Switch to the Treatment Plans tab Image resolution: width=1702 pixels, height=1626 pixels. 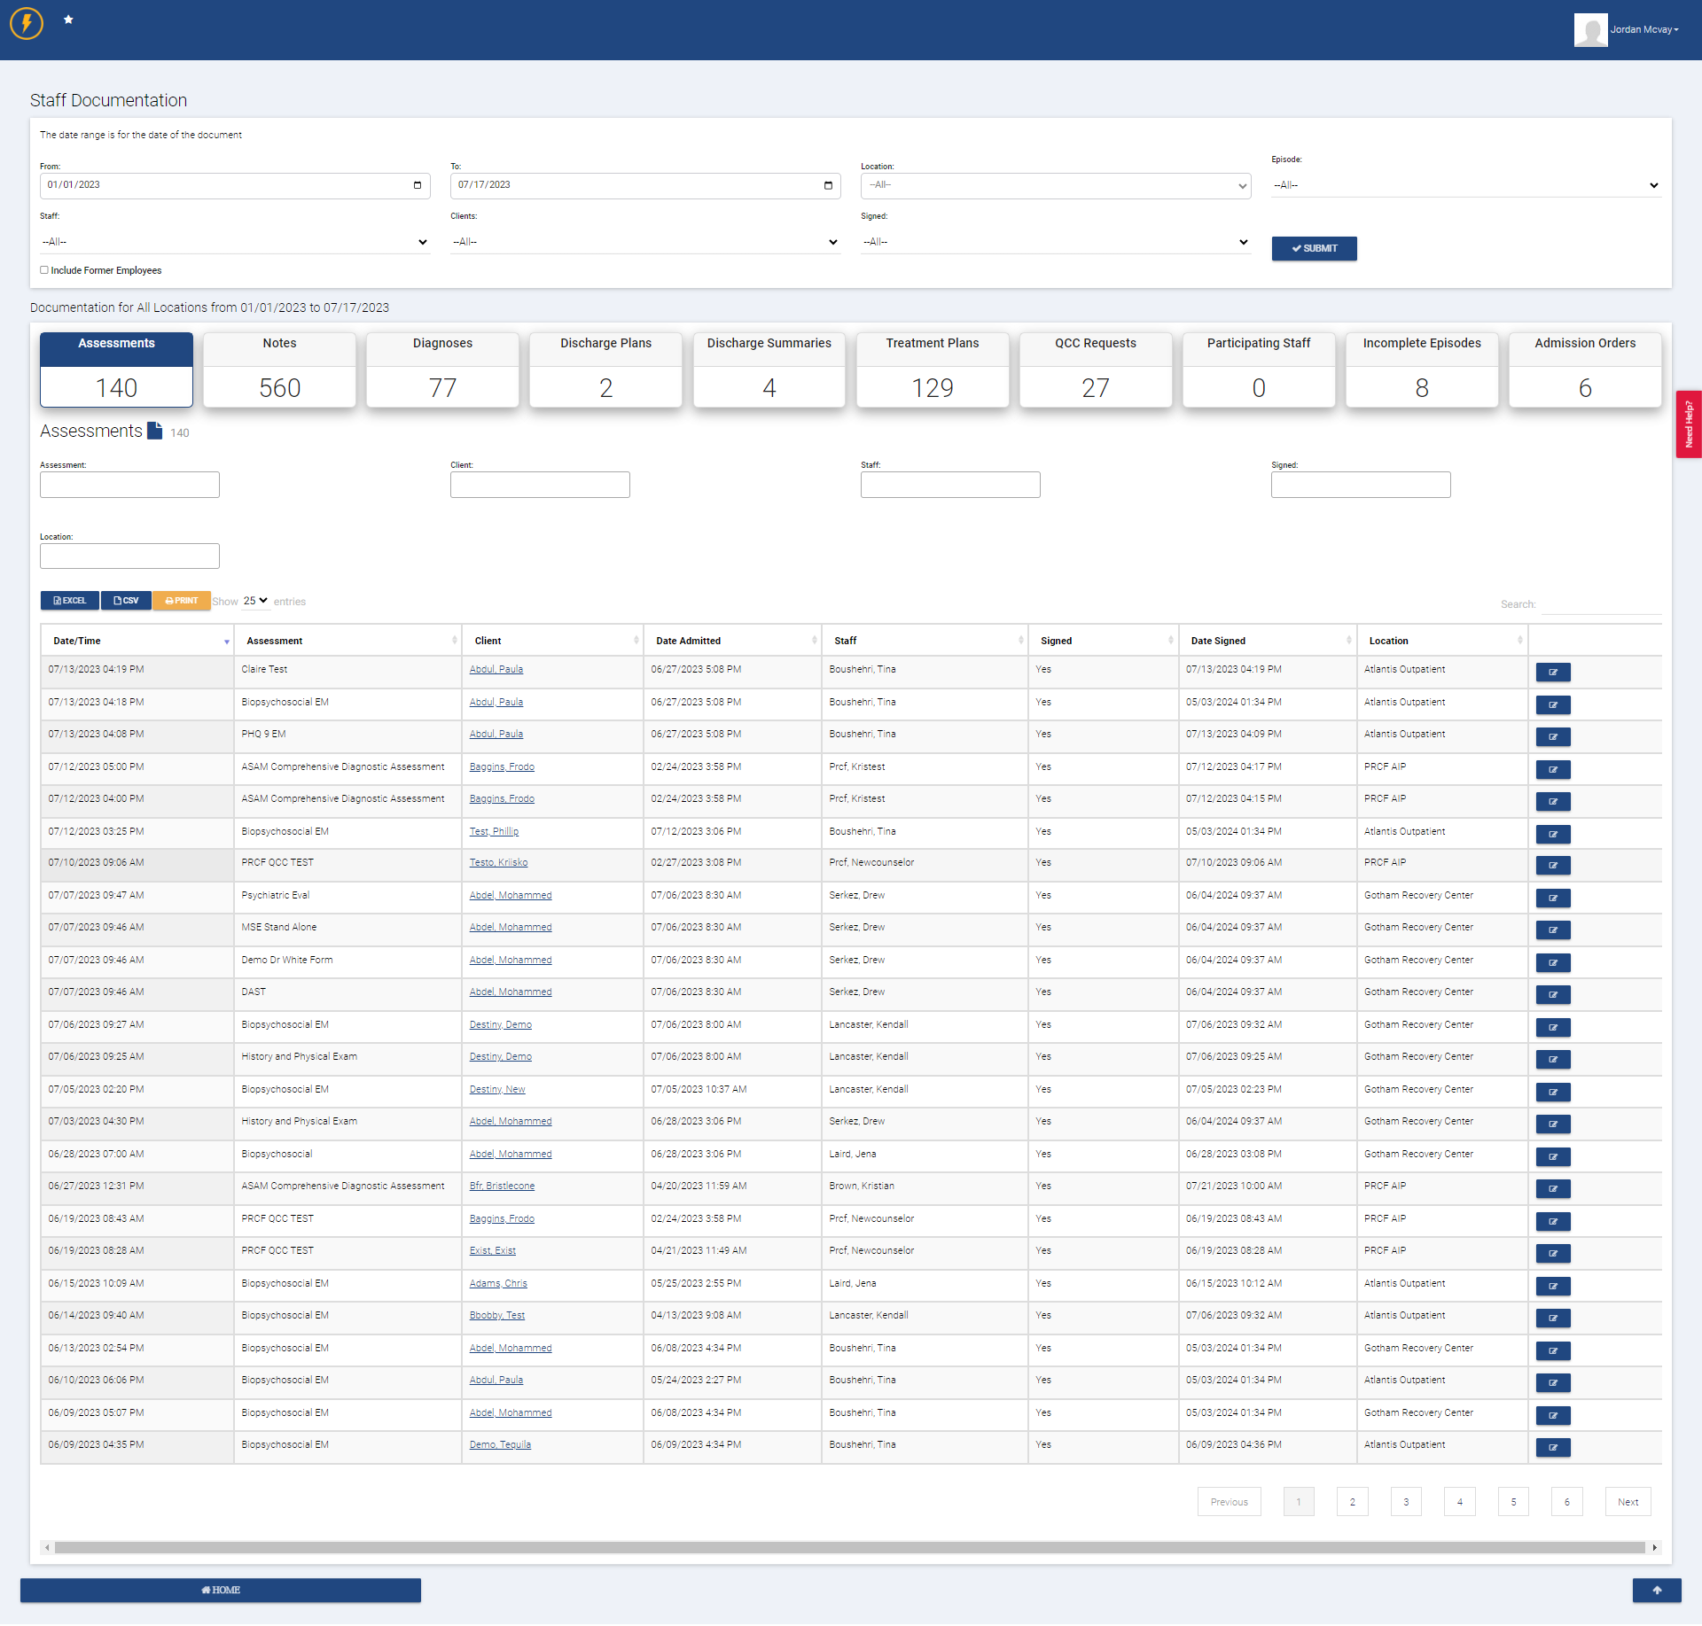(x=933, y=370)
